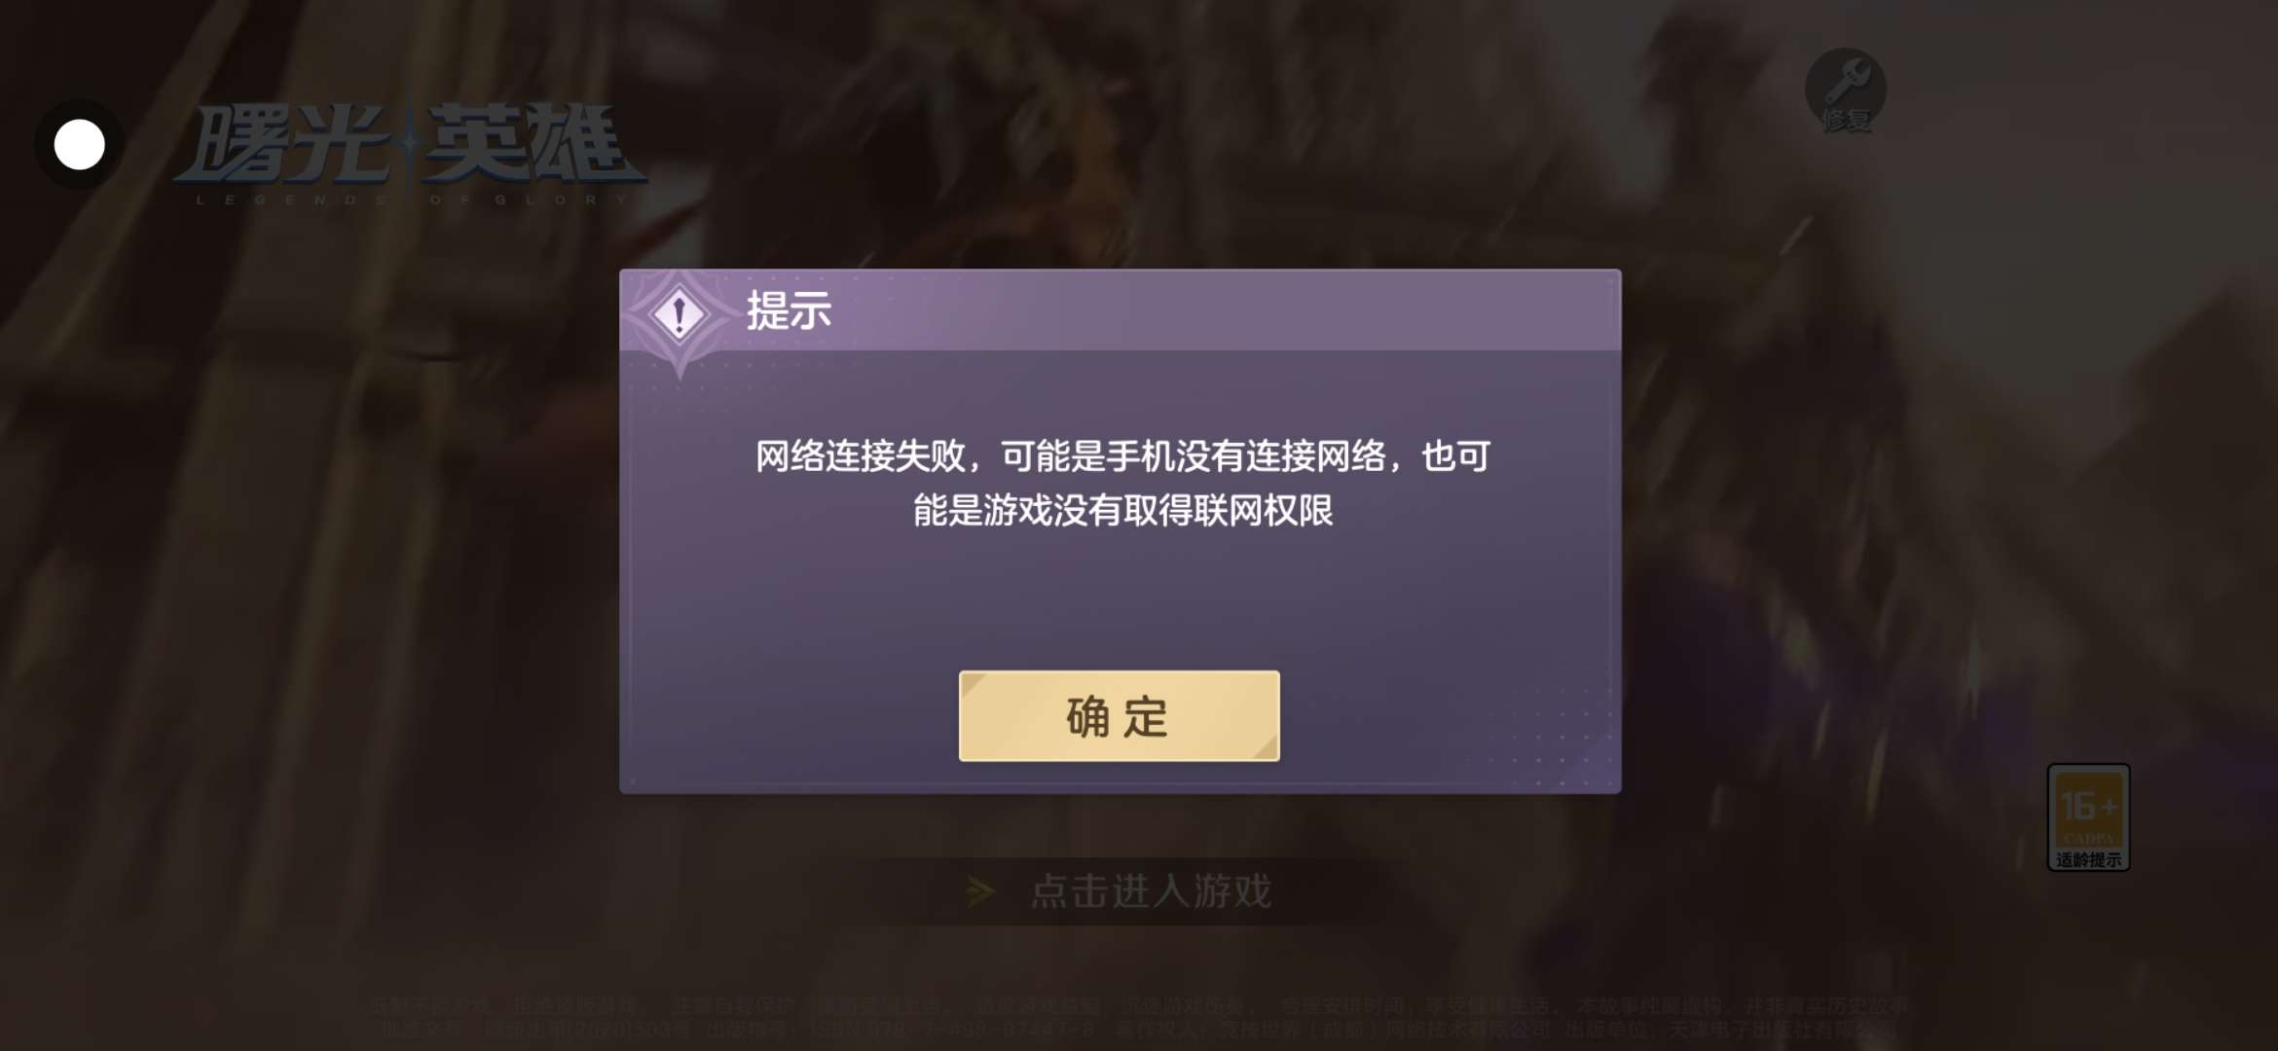The image size is (2278, 1051).
Task: Click the 能是游戏没有取得联网权限 message line
Action: pyautogui.click(x=1122, y=510)
